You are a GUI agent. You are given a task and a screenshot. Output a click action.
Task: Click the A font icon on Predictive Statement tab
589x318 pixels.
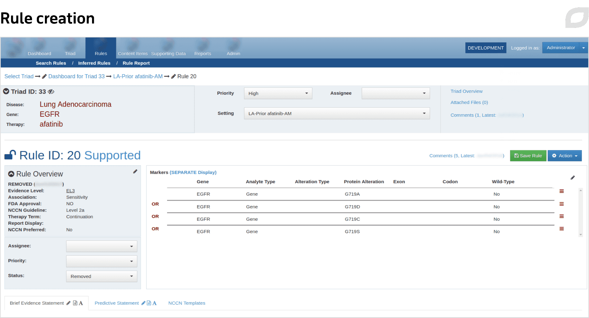coord(155,303)
